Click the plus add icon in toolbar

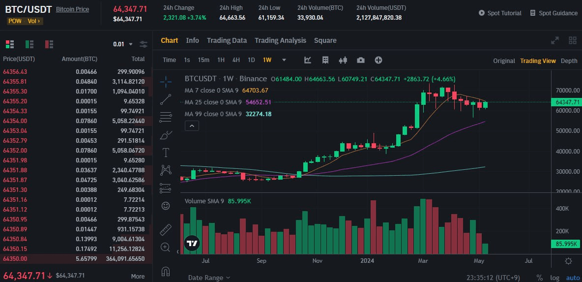[x=378, y=60]
